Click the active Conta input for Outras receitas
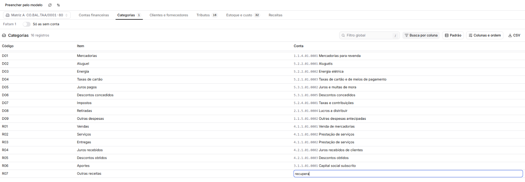 pyautogui.click(x=408, y=174)
